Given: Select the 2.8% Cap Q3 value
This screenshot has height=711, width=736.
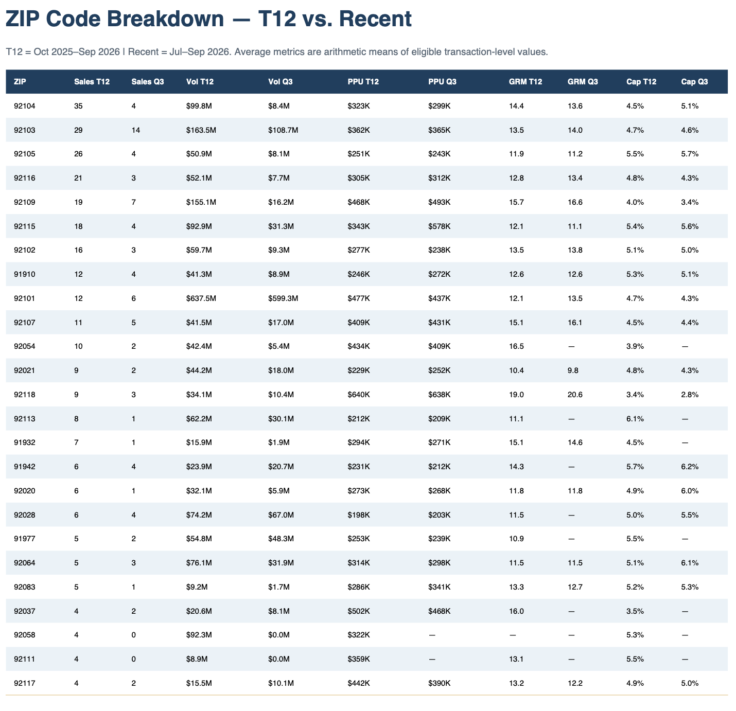Looking at the screenshot, I should (690, 395).
